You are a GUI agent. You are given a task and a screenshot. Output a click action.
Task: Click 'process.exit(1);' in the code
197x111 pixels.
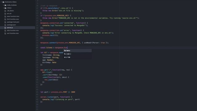pyautogui.click(x=50, y=35)
